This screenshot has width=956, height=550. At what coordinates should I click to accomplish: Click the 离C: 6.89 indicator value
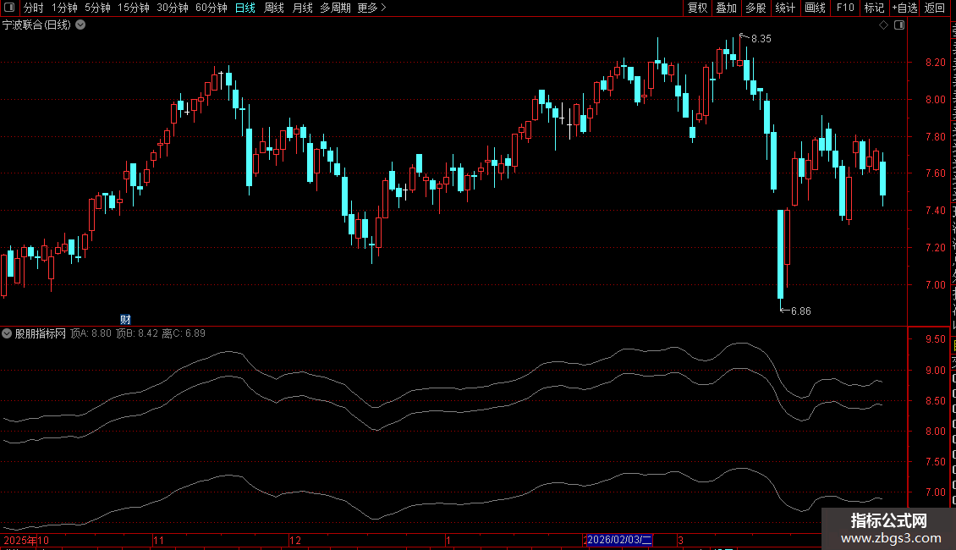[x=184, y=333]
